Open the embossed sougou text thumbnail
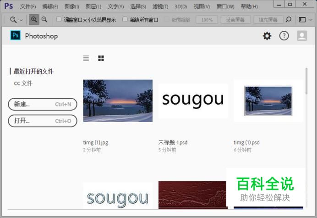Image resolution: width=317 pixels, height=218 pixels. (x=118, y=196)
